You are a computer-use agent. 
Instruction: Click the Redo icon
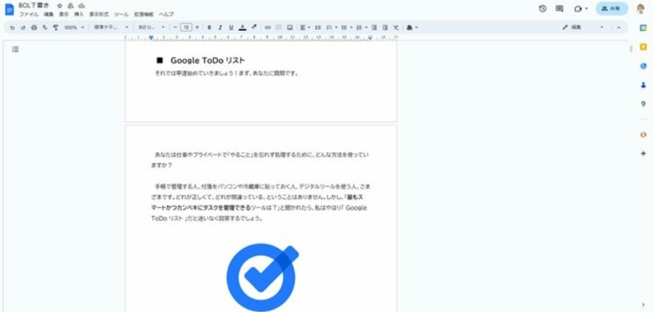pyautogui.click(x=23, y=27)
